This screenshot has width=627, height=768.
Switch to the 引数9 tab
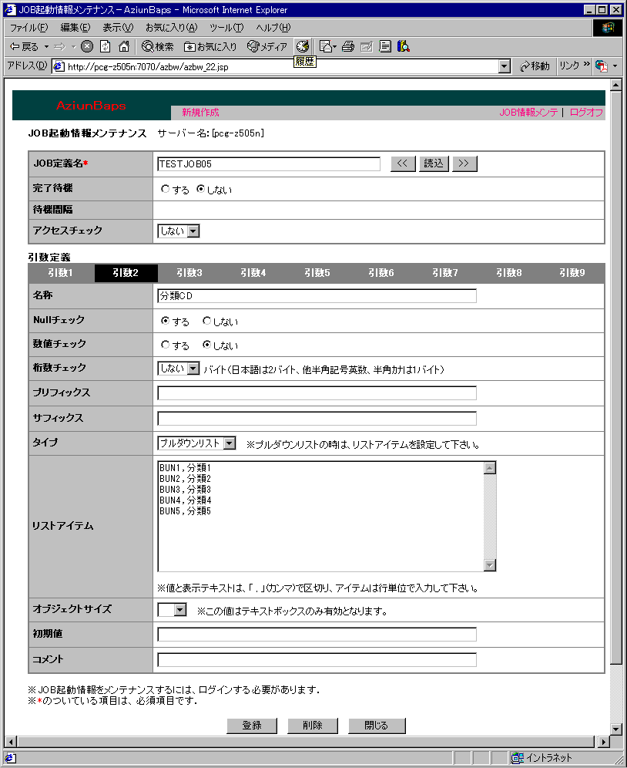click(572, 273)
